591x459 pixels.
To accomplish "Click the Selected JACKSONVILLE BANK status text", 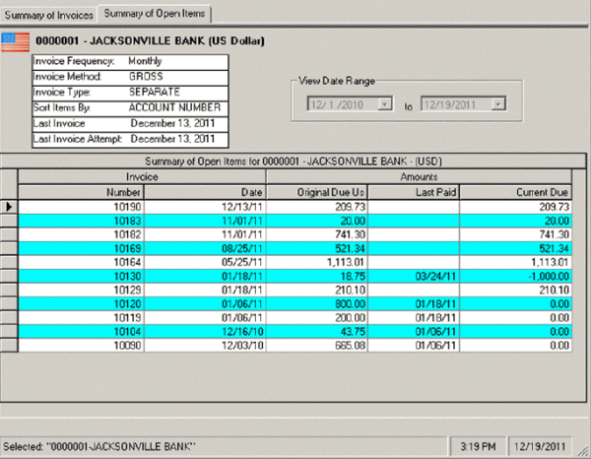I will [x=99, y=446].
